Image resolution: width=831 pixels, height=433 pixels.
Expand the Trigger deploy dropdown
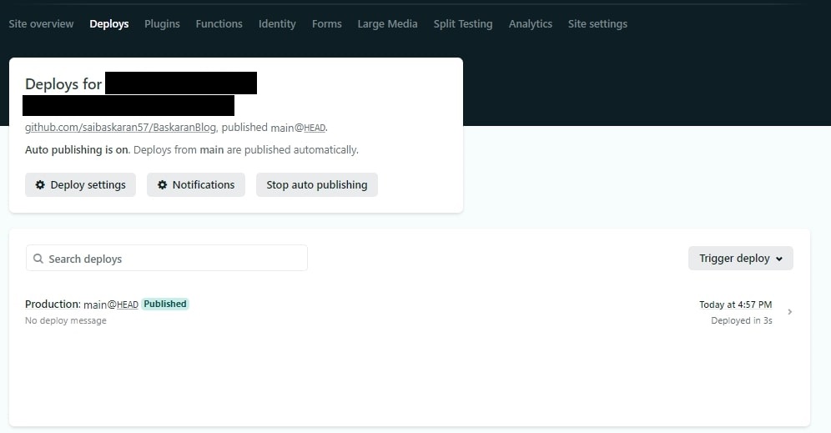741,258
